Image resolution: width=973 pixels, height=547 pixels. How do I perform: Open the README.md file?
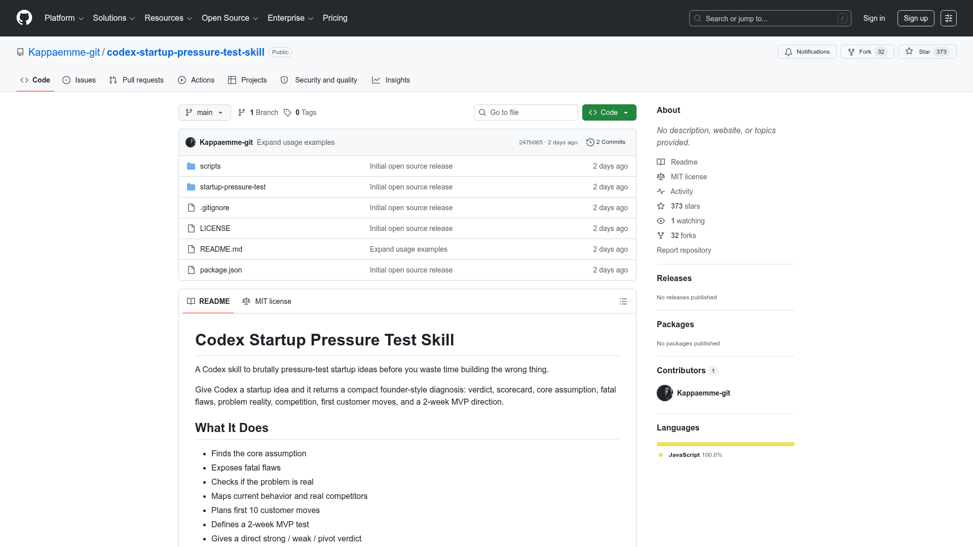point(221,249)
